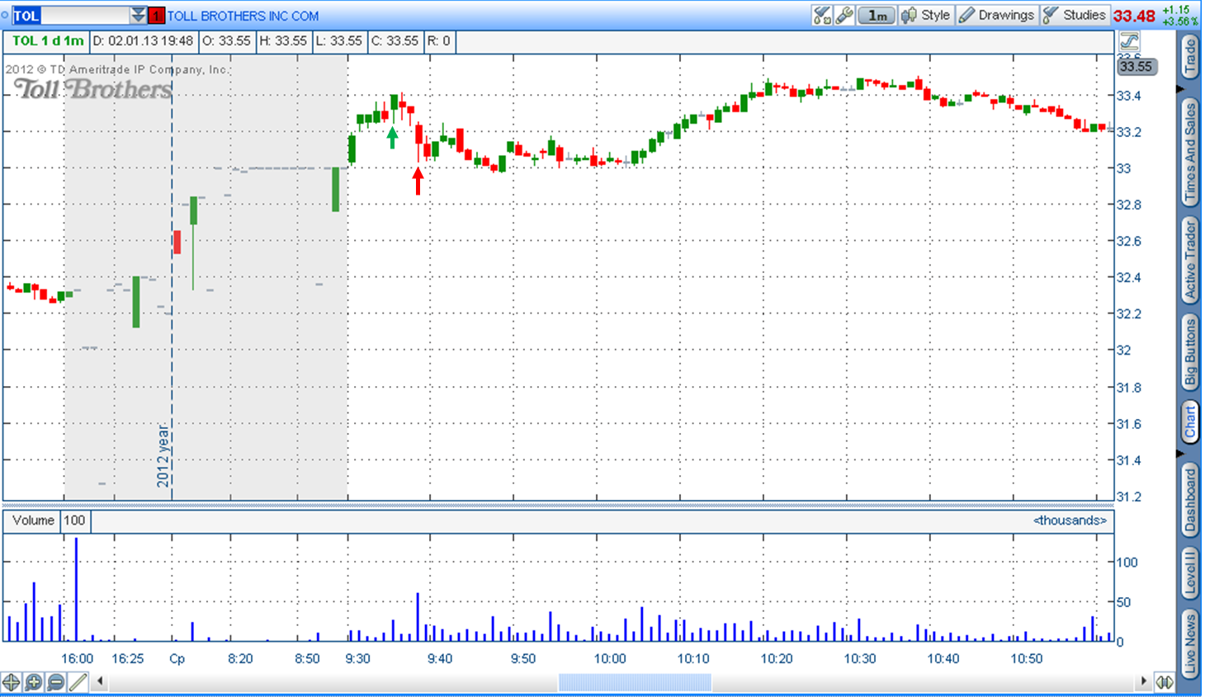The image size is (1205, 697).
Task: Select the 33.55 price bubble
Action: click(1136, 67)
